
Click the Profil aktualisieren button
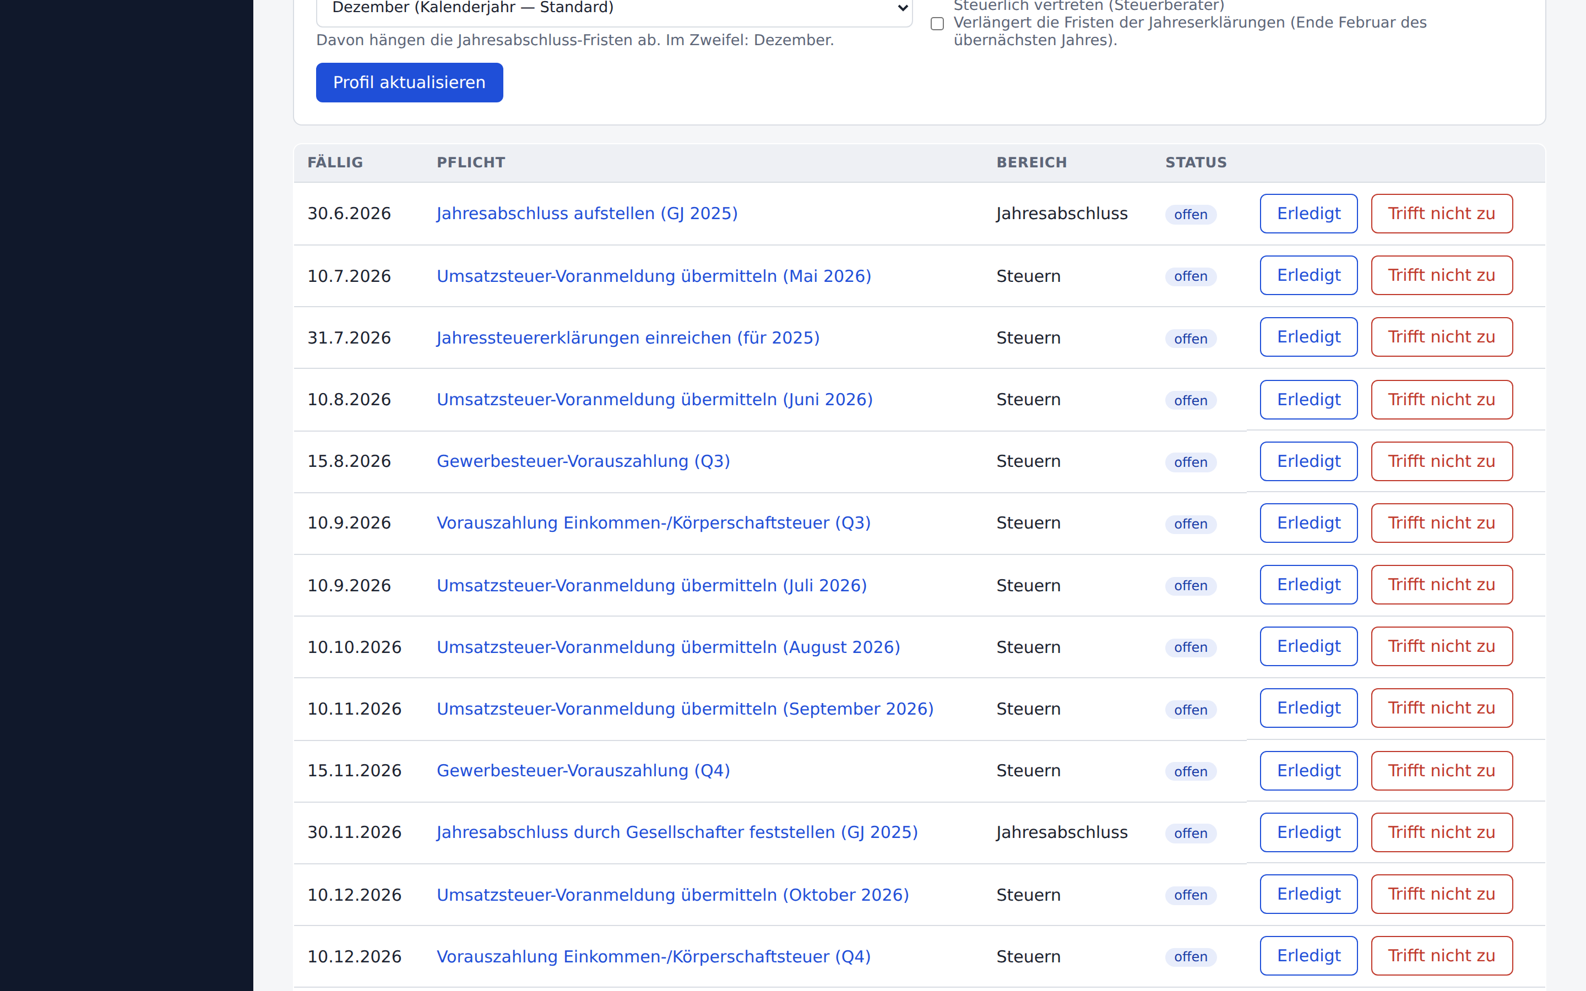[x=409, y=83]
